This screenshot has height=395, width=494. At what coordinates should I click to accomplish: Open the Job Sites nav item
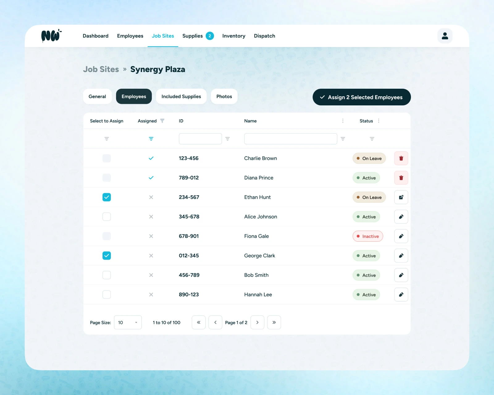[x=163, y=36]
